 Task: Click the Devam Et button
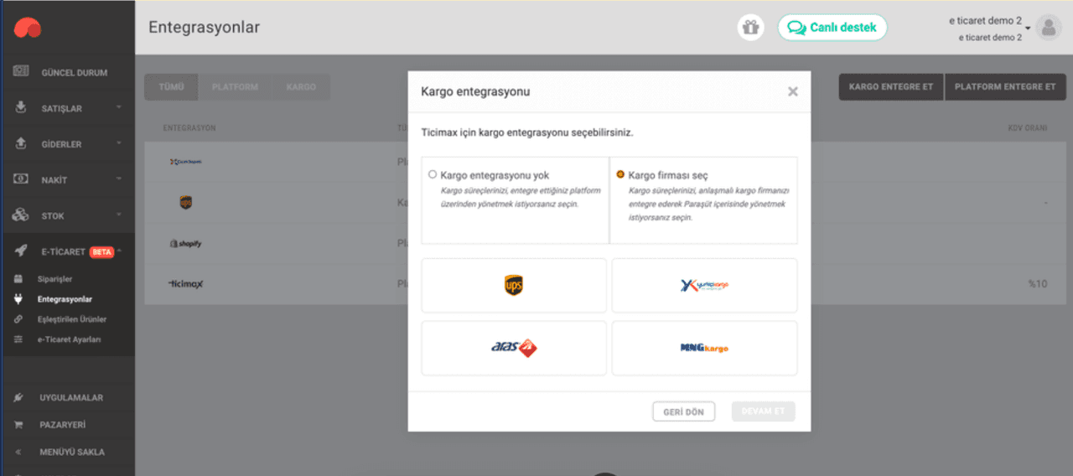(x=763, y=411)
